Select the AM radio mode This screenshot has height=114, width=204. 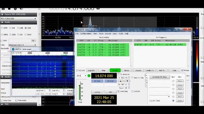click(x=10, y=28)
